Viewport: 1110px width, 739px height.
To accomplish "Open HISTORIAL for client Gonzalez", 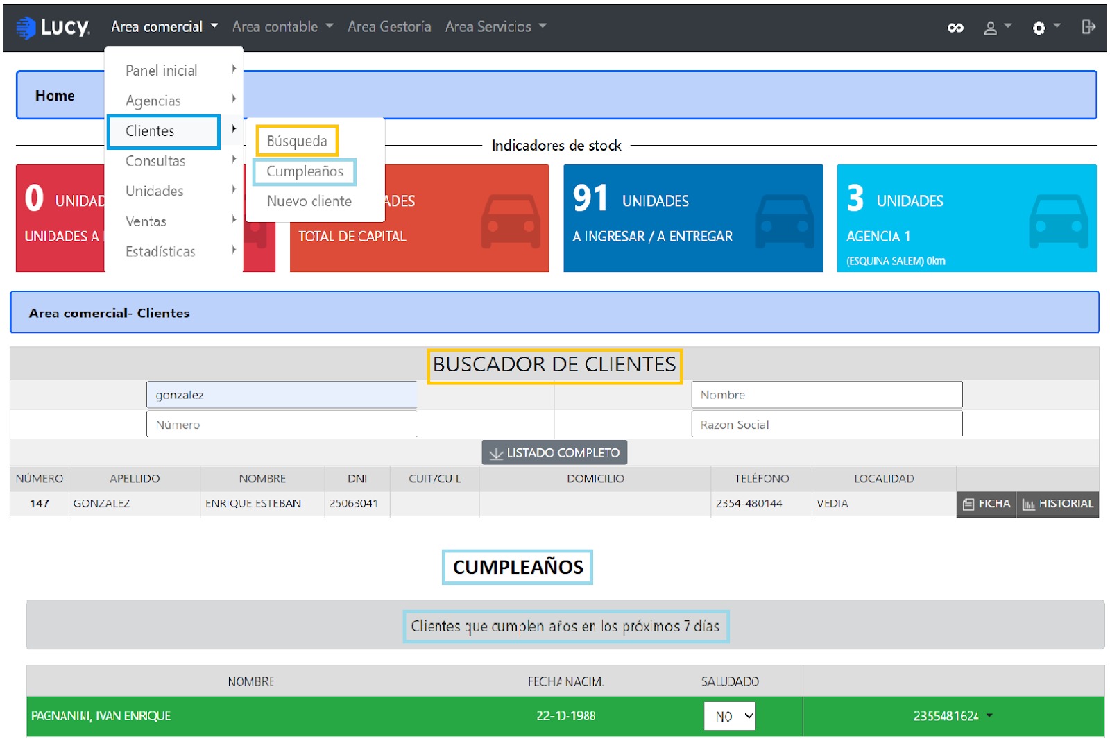I will pos(1057,504).
